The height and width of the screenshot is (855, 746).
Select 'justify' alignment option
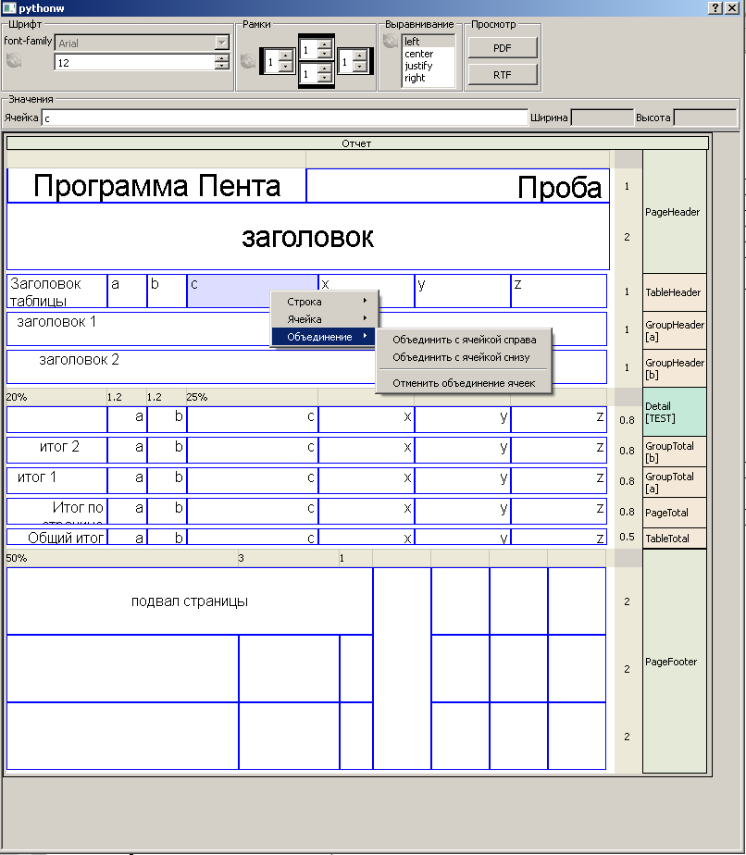pos(418,66)
